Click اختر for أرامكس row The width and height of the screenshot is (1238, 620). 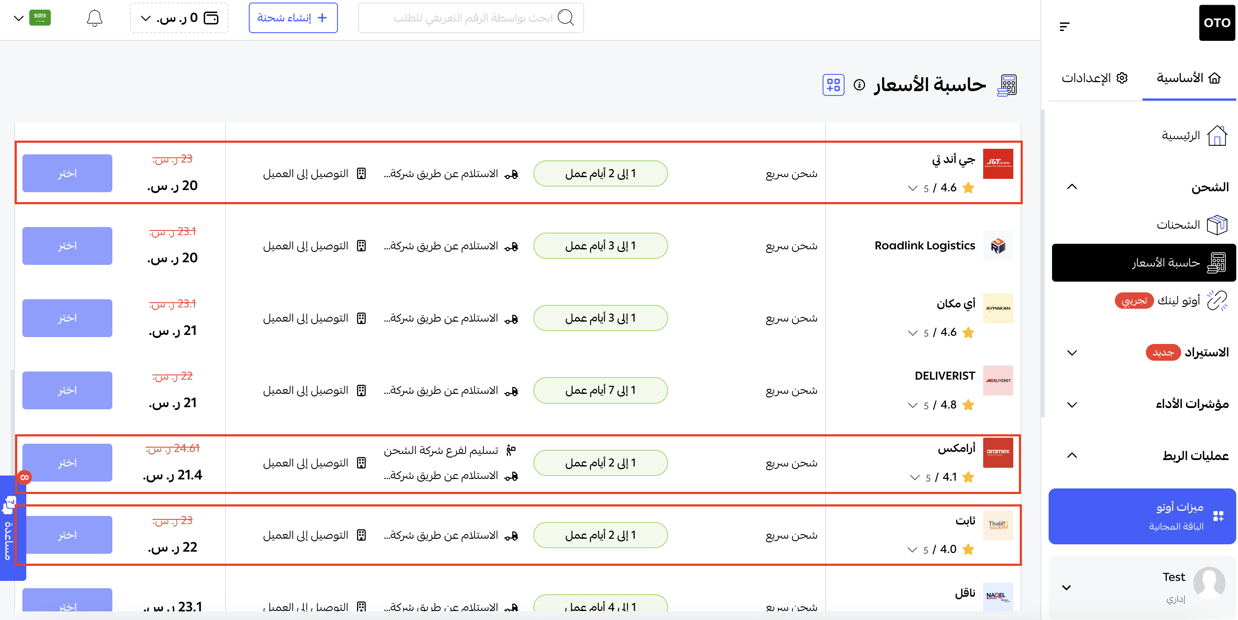point(67,463)
